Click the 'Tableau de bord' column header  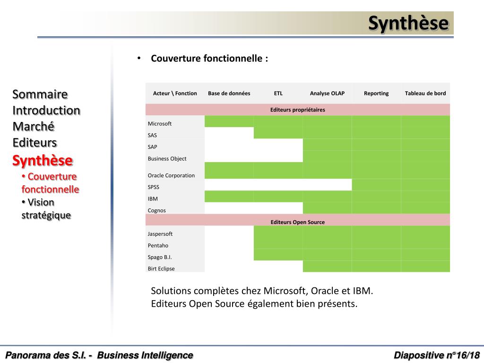(x=425, y=93)
